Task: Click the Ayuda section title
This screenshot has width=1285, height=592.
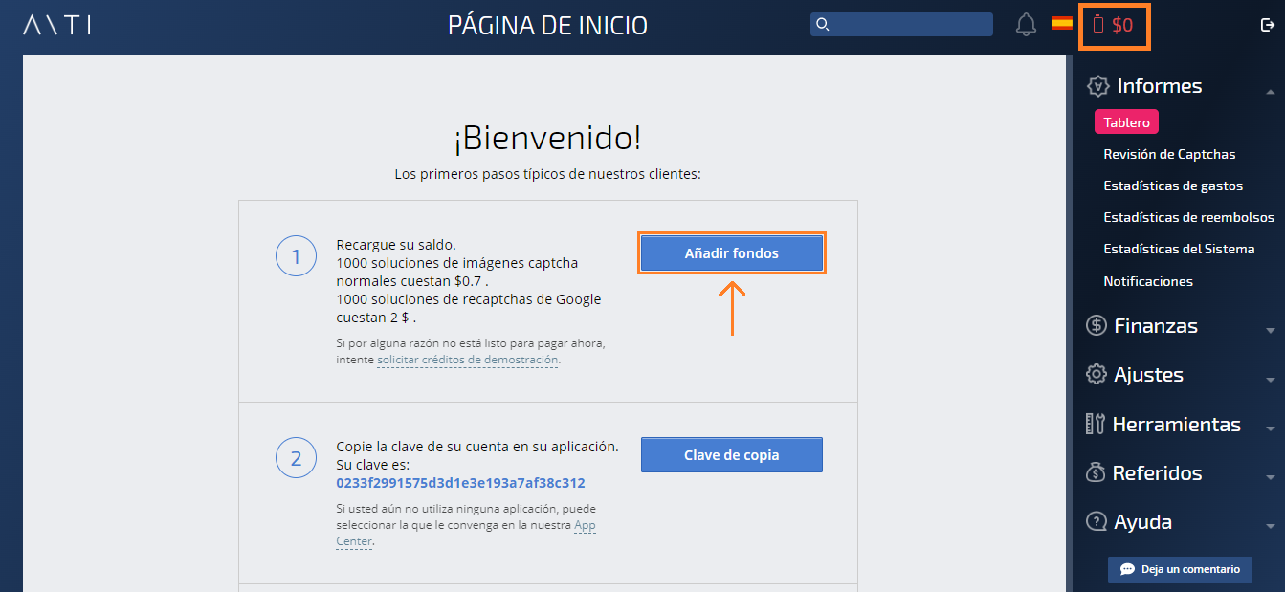Action: point(1142,522)
